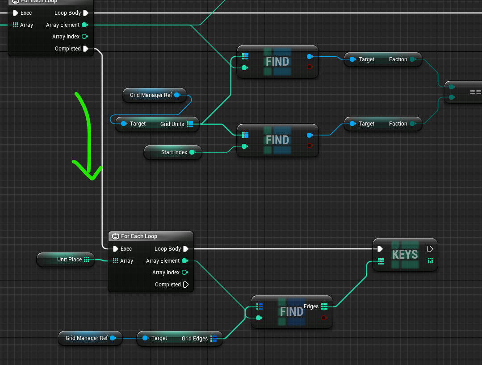482x365 pixels.
Task: Click the map input pin on the topmost FIND node
Action: pos(245,56)
